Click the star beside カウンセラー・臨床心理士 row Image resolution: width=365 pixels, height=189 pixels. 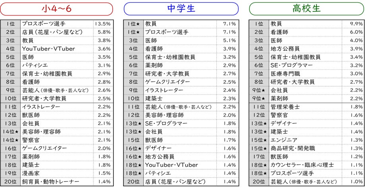point(265,165)
